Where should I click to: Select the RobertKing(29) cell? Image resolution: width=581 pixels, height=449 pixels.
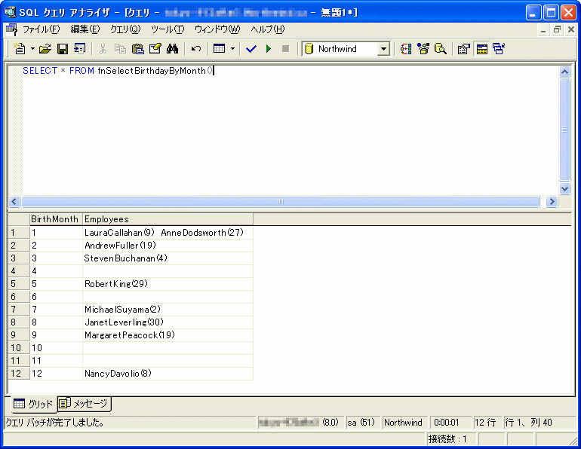point(168,284)
